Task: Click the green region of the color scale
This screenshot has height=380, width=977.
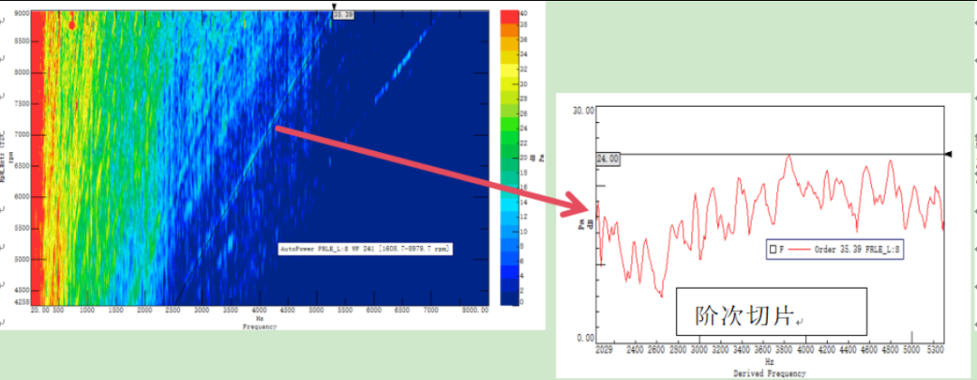Action: click(x=508, y=136)
